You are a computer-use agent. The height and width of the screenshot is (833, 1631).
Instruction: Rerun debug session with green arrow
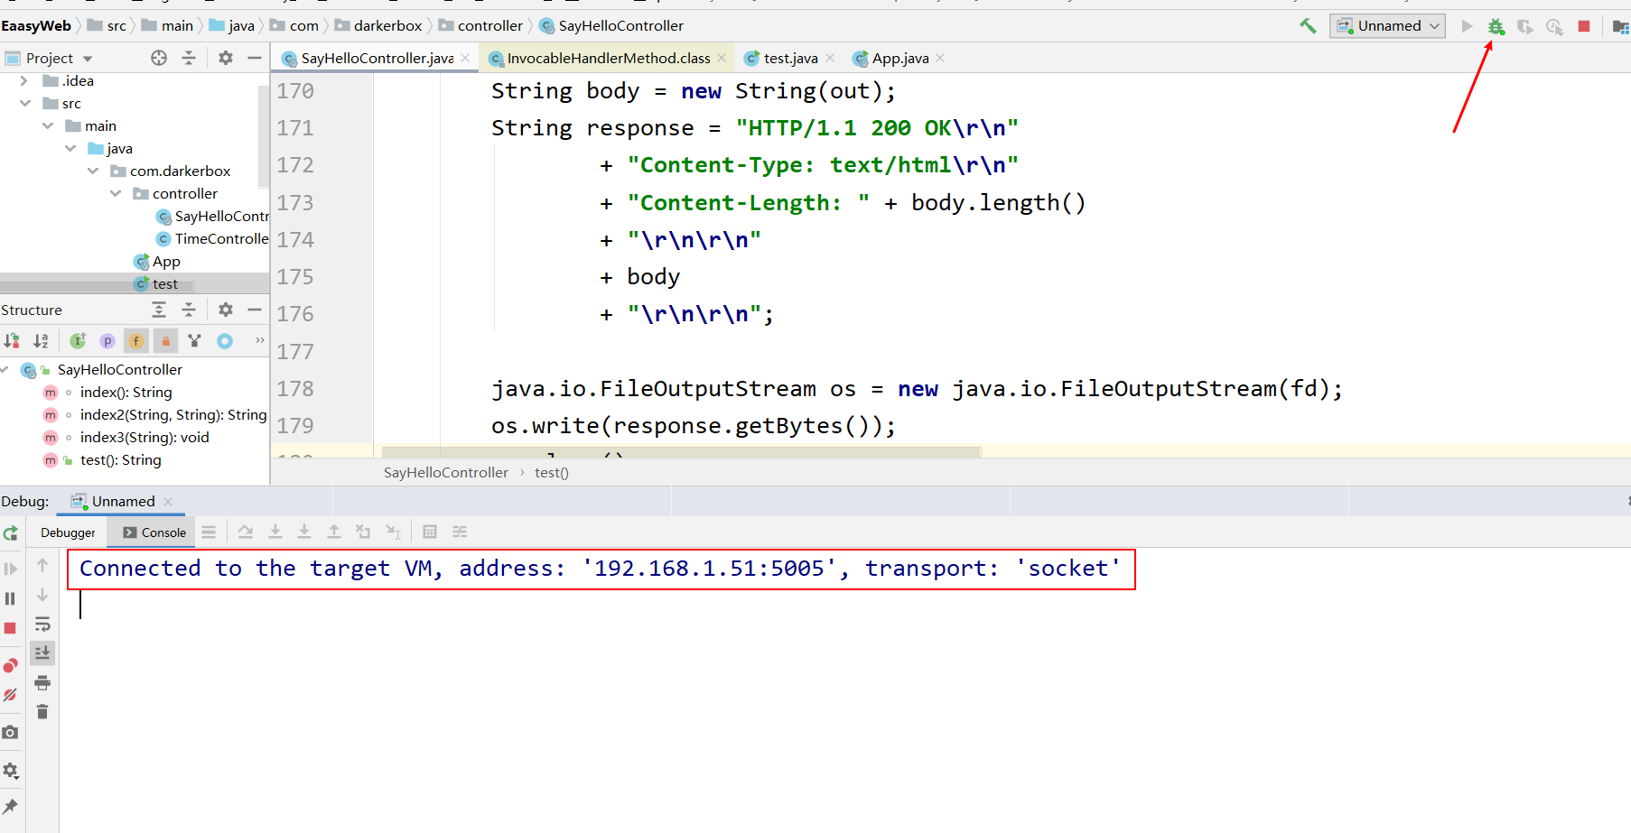(11, 532)
